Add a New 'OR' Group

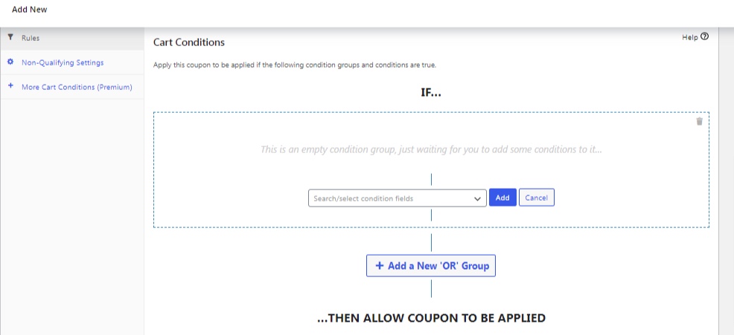431,265
